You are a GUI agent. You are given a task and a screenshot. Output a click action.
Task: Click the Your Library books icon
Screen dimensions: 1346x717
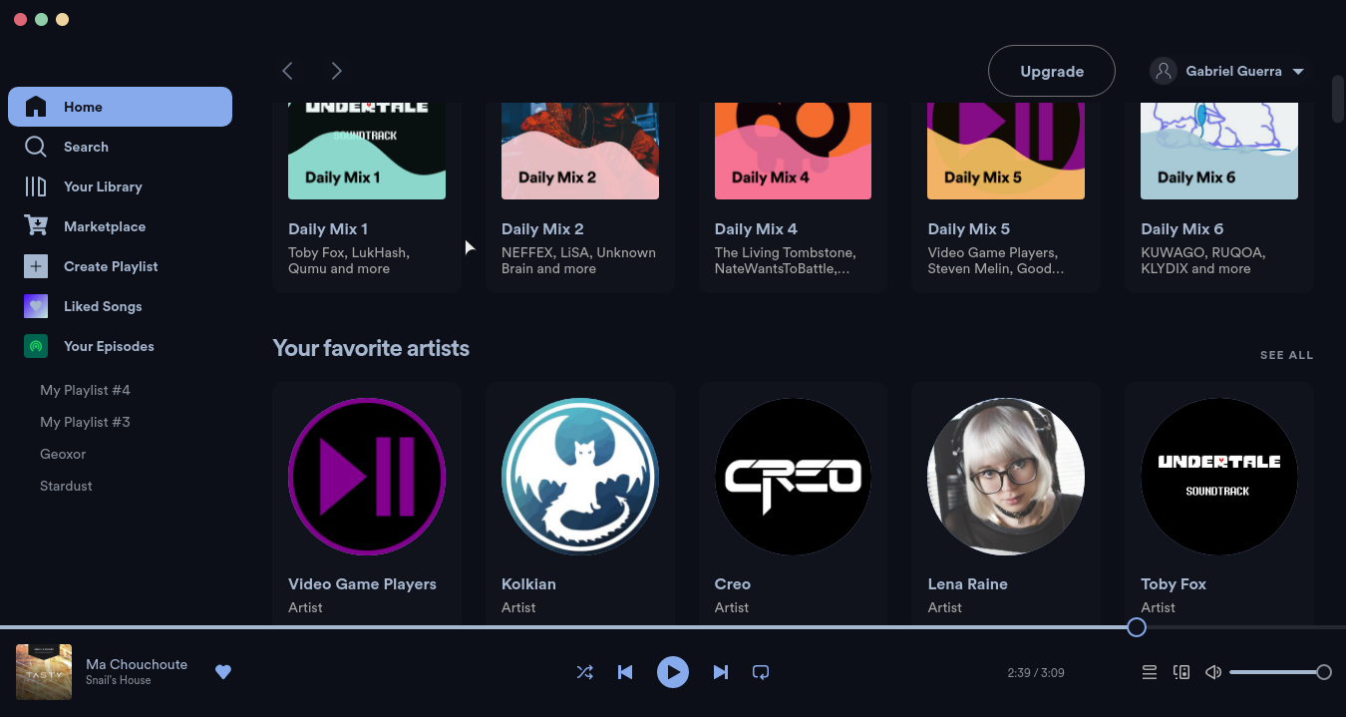point(36,186)
